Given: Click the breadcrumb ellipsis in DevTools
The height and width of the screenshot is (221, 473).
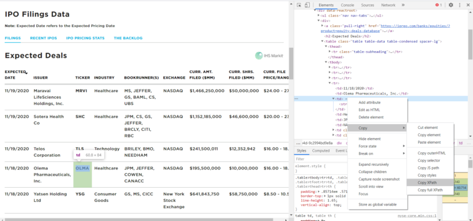Looking at the screenshot, I should (298, 143).
